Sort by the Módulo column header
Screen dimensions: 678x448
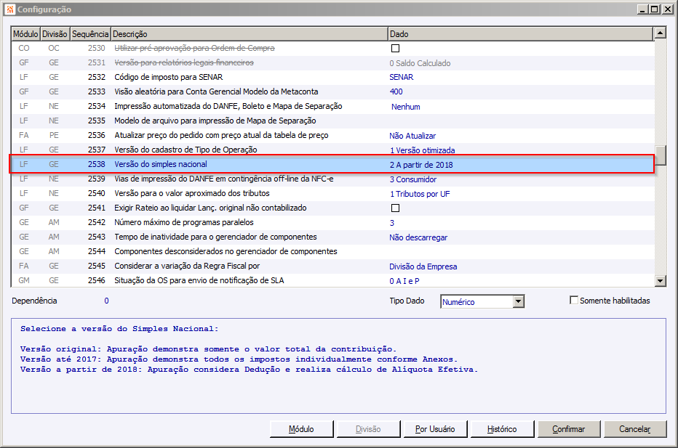(x=25, y=33)
